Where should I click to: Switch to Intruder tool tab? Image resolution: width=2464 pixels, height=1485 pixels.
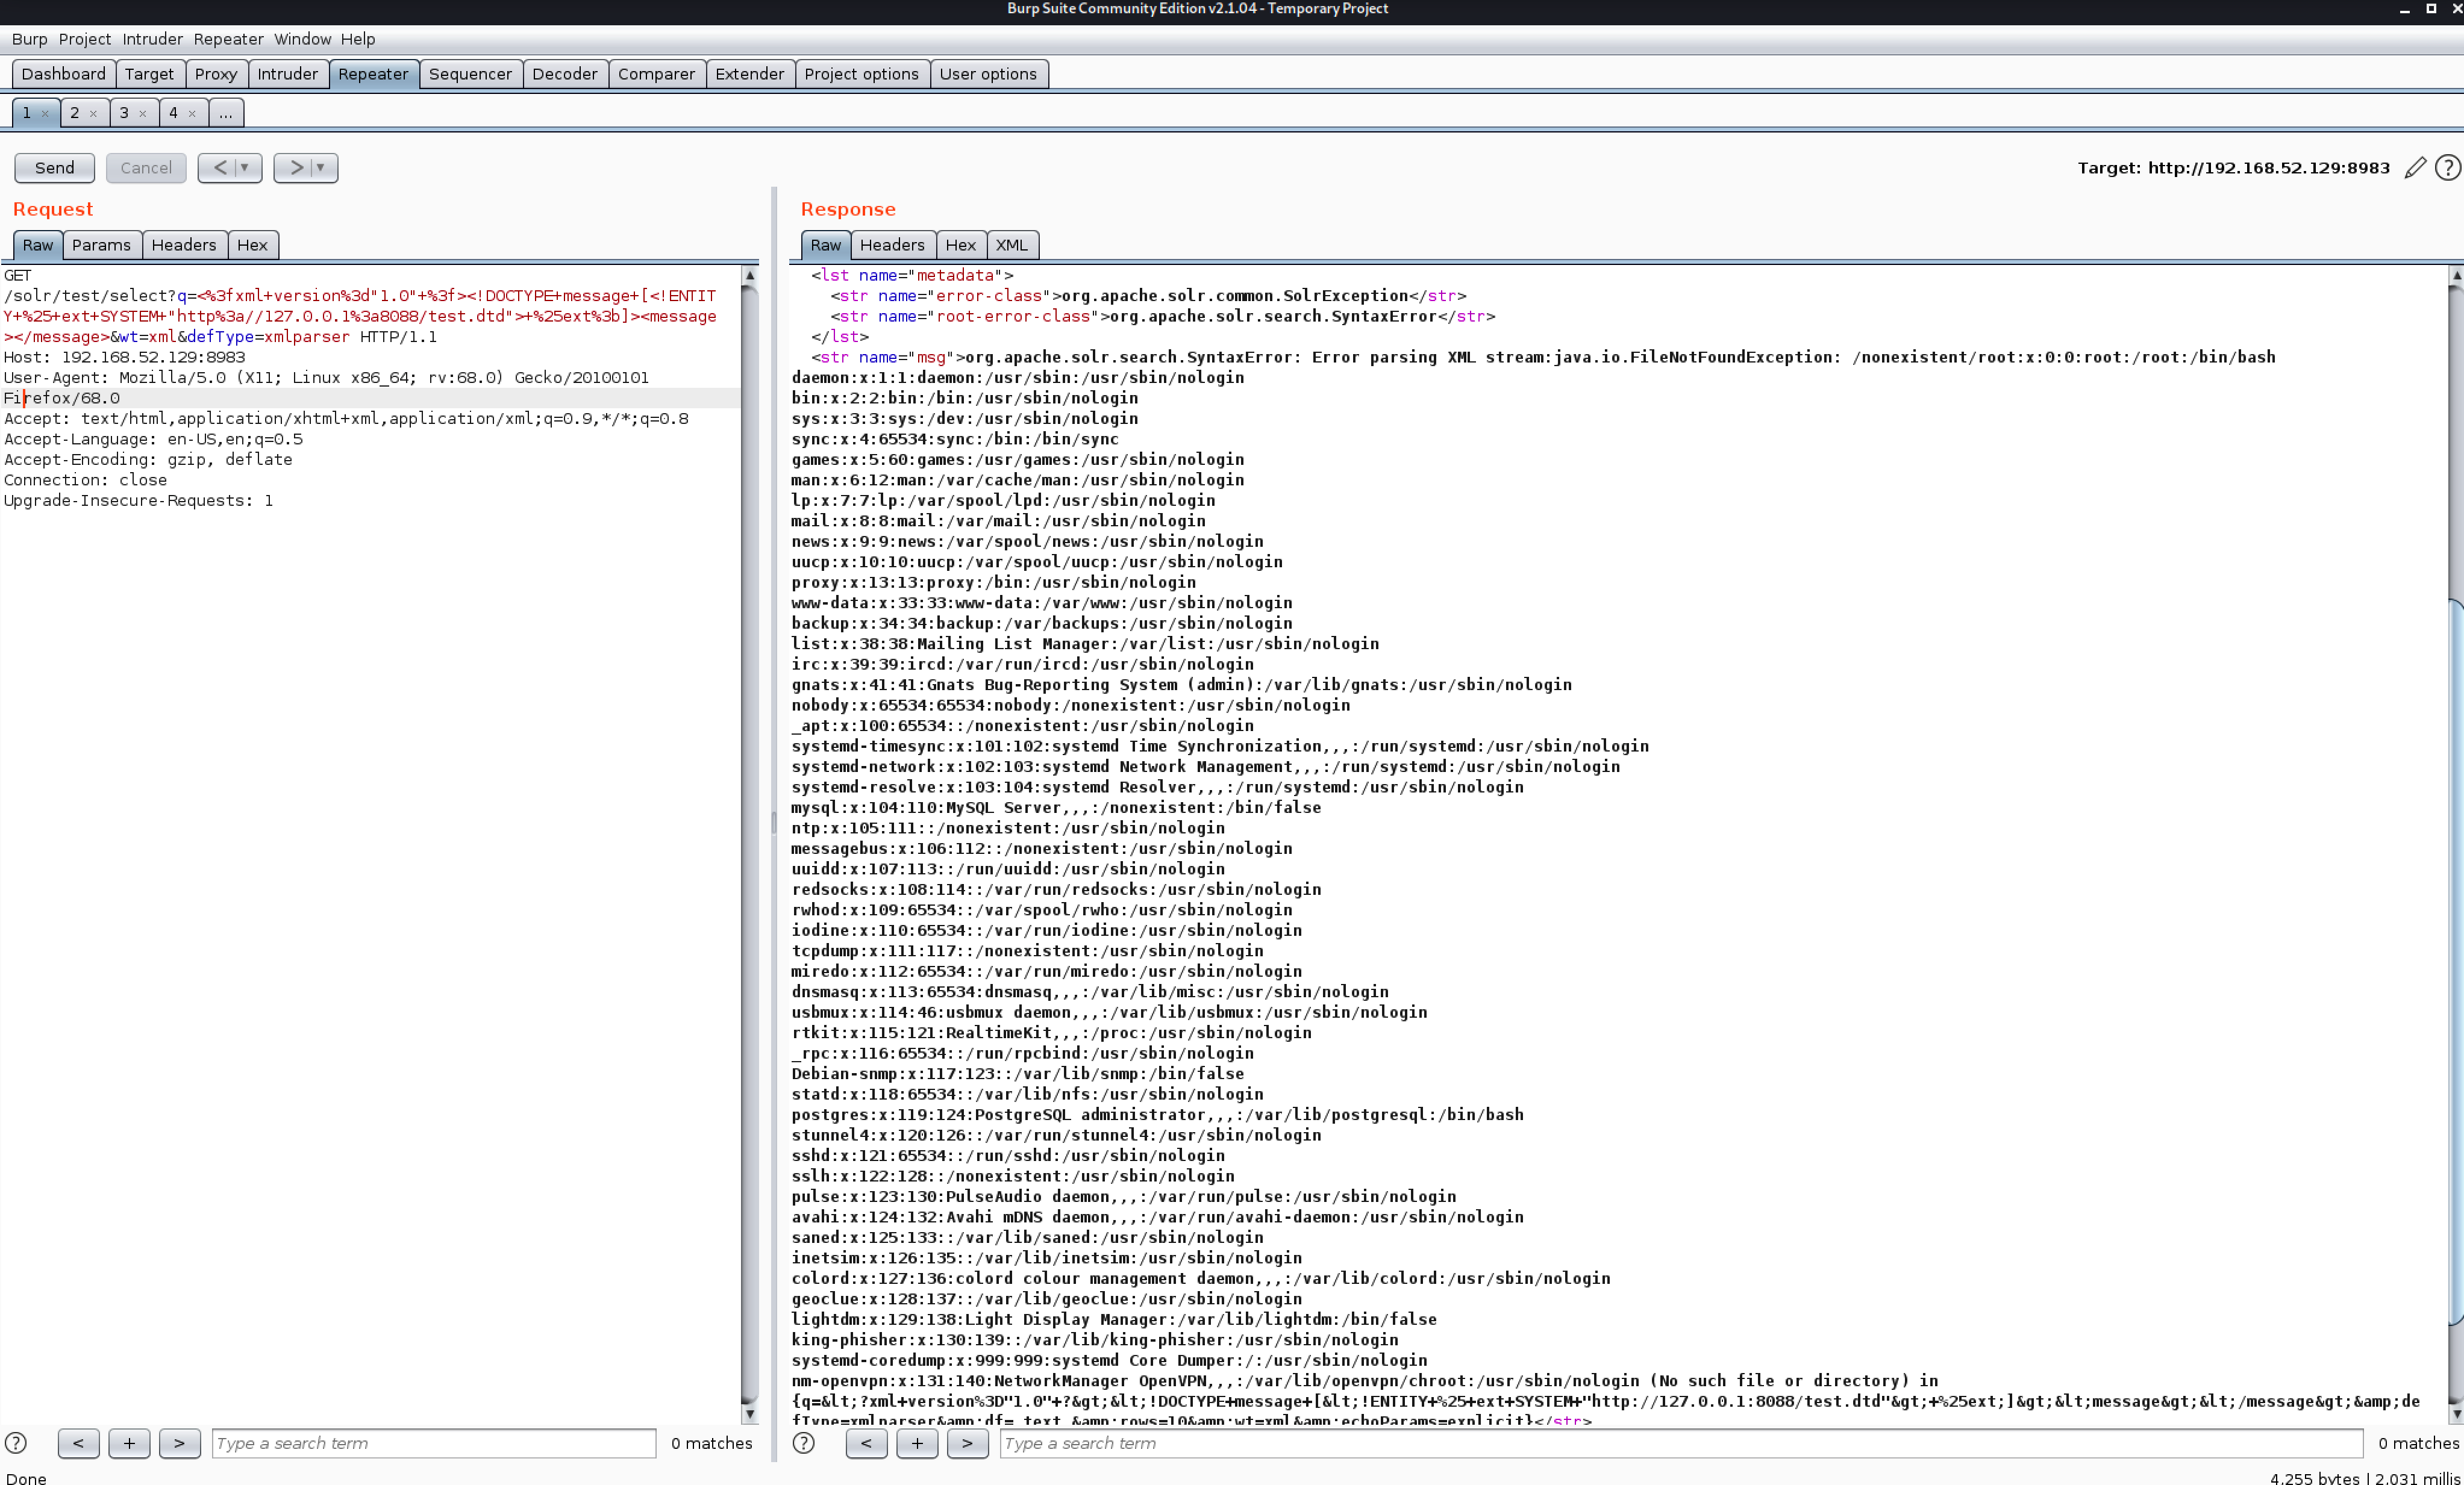point(288,74)
